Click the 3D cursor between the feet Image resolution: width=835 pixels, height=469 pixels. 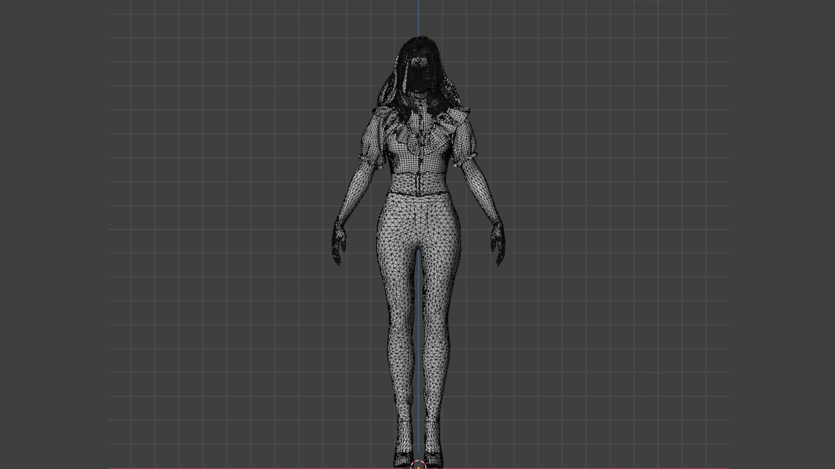[x=418, y=465]
